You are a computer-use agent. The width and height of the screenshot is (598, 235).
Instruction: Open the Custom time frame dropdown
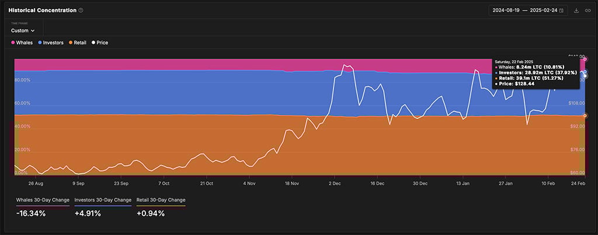click(x=23, y=30)
